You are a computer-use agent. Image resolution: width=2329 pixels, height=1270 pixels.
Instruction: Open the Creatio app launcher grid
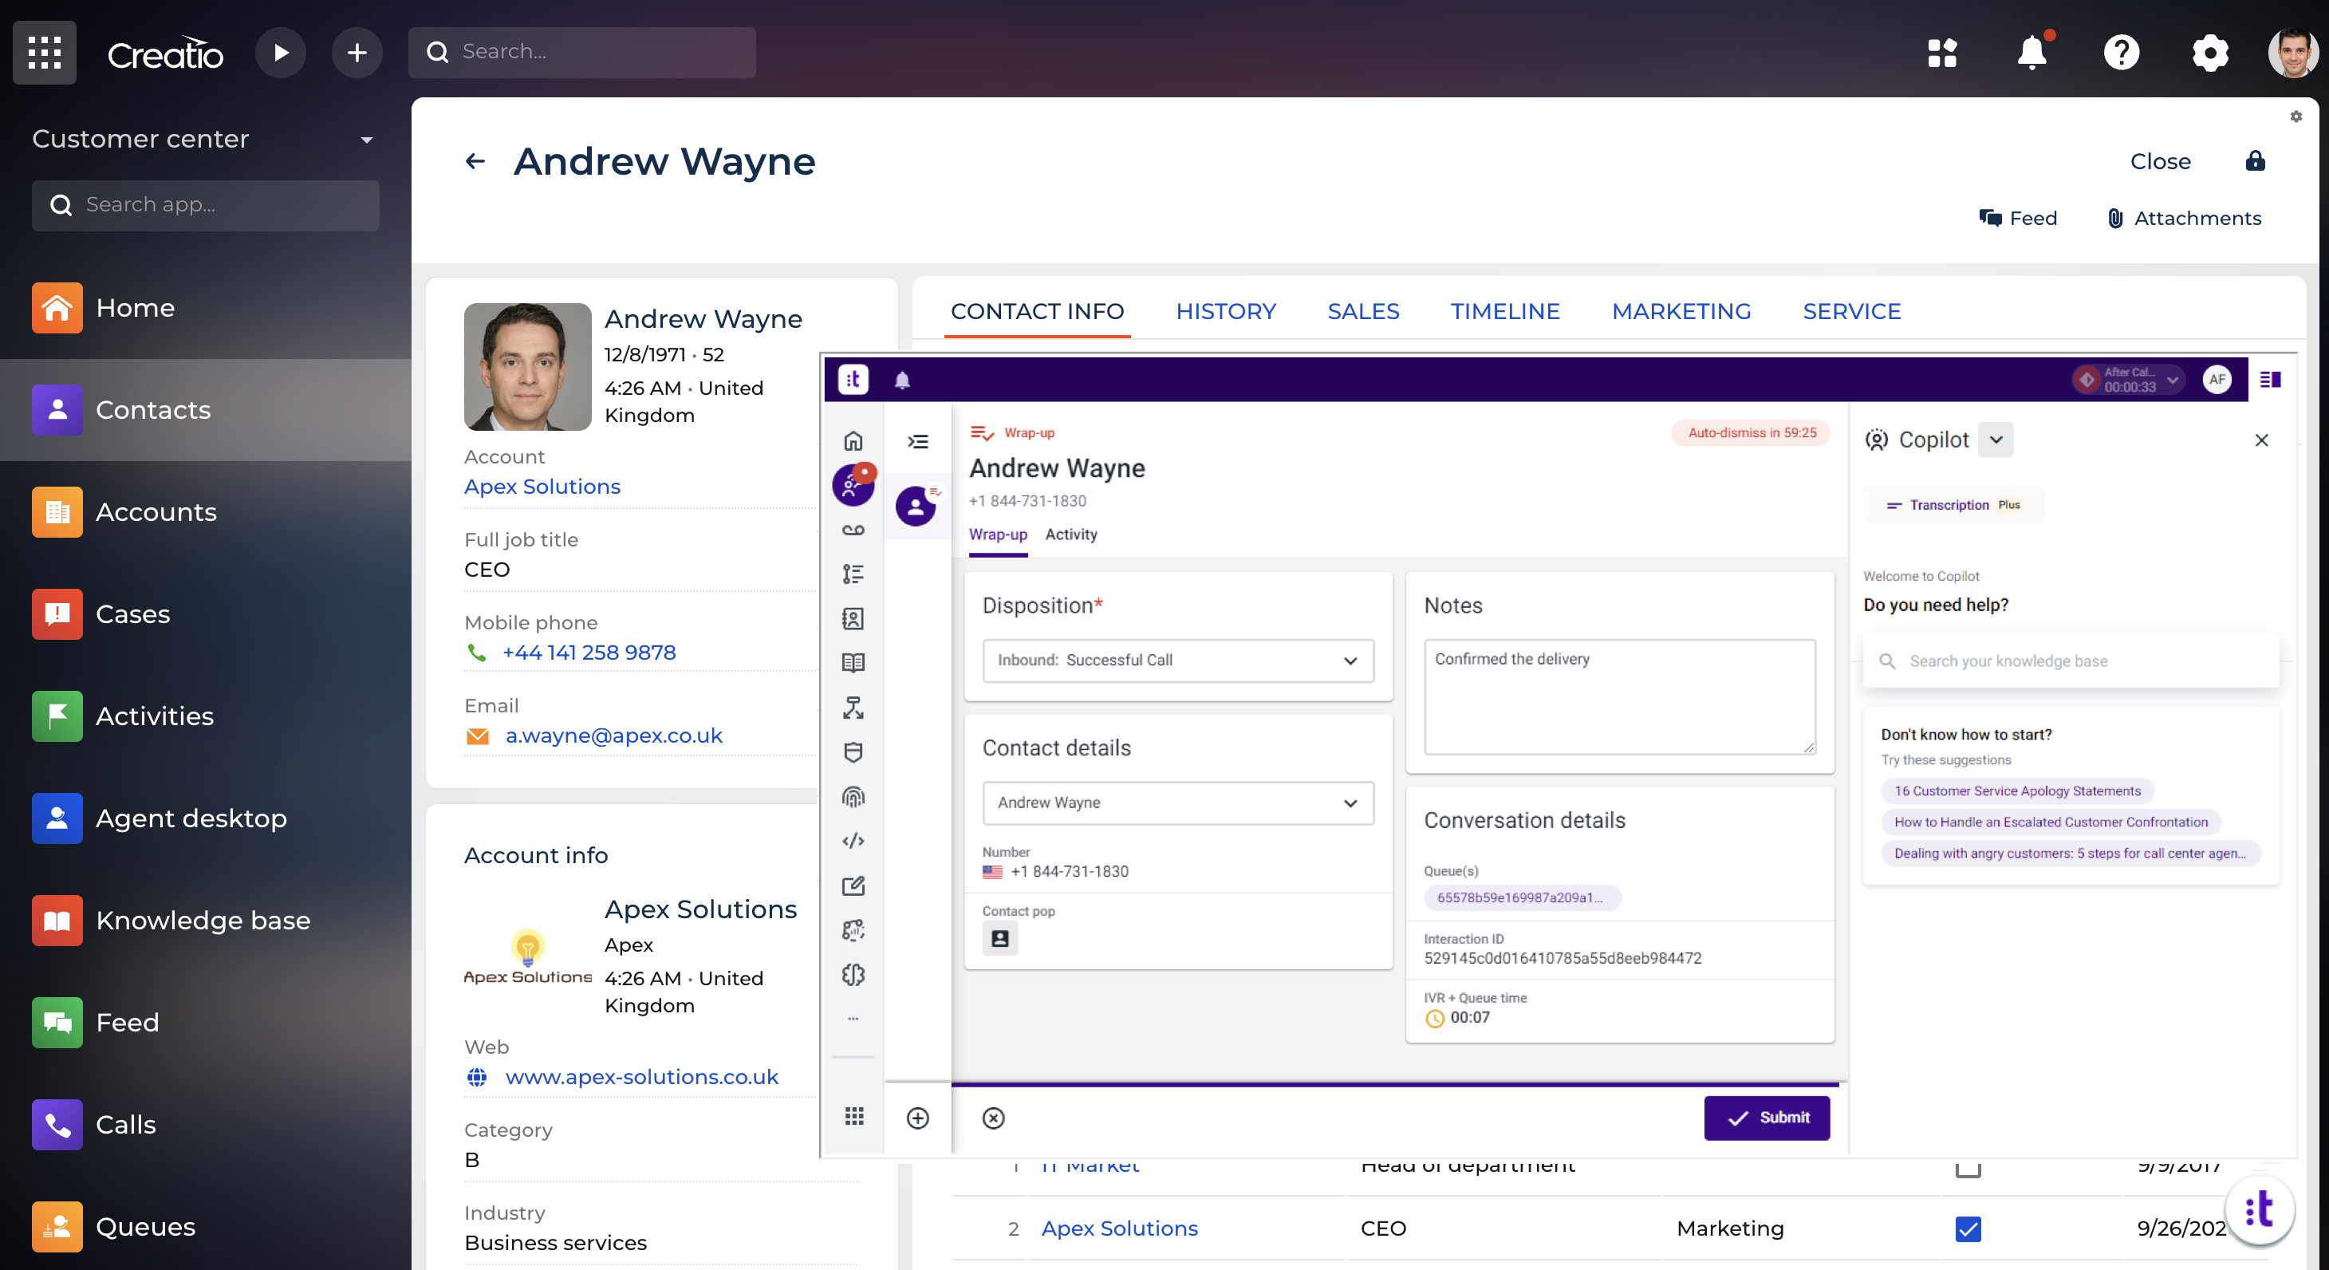45,53
